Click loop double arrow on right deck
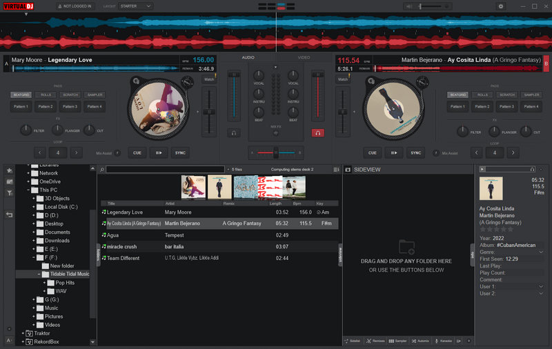The width and height of the screenshot is (552, 349). pyautogui.click(x=513, y=152)
